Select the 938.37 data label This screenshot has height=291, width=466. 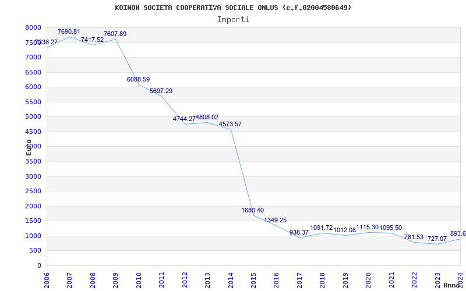[299, 232]
